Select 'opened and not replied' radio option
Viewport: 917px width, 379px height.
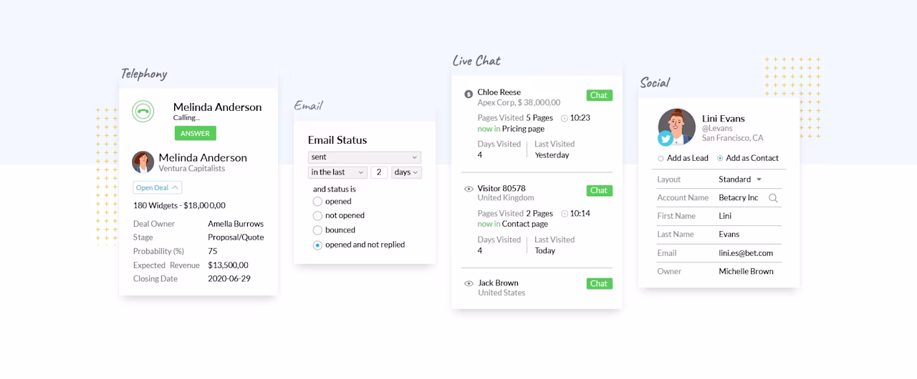(x=317, y=245)
